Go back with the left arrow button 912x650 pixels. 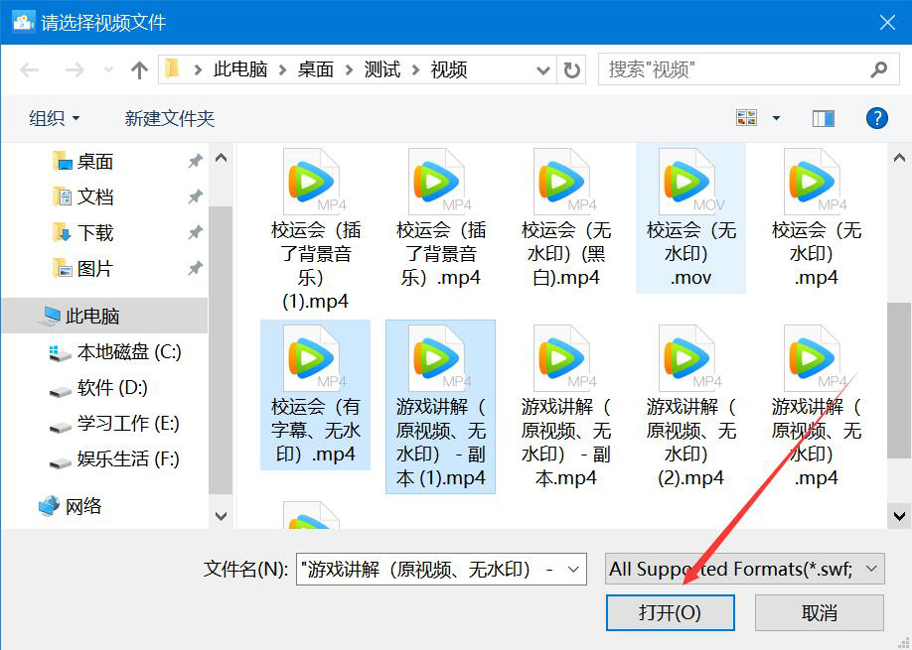[29, 70]
